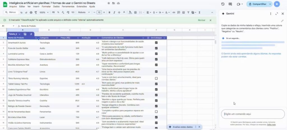Open Nome do Produto column filter
Viewport: 287px width, 130px height.
tap(36, 38)
